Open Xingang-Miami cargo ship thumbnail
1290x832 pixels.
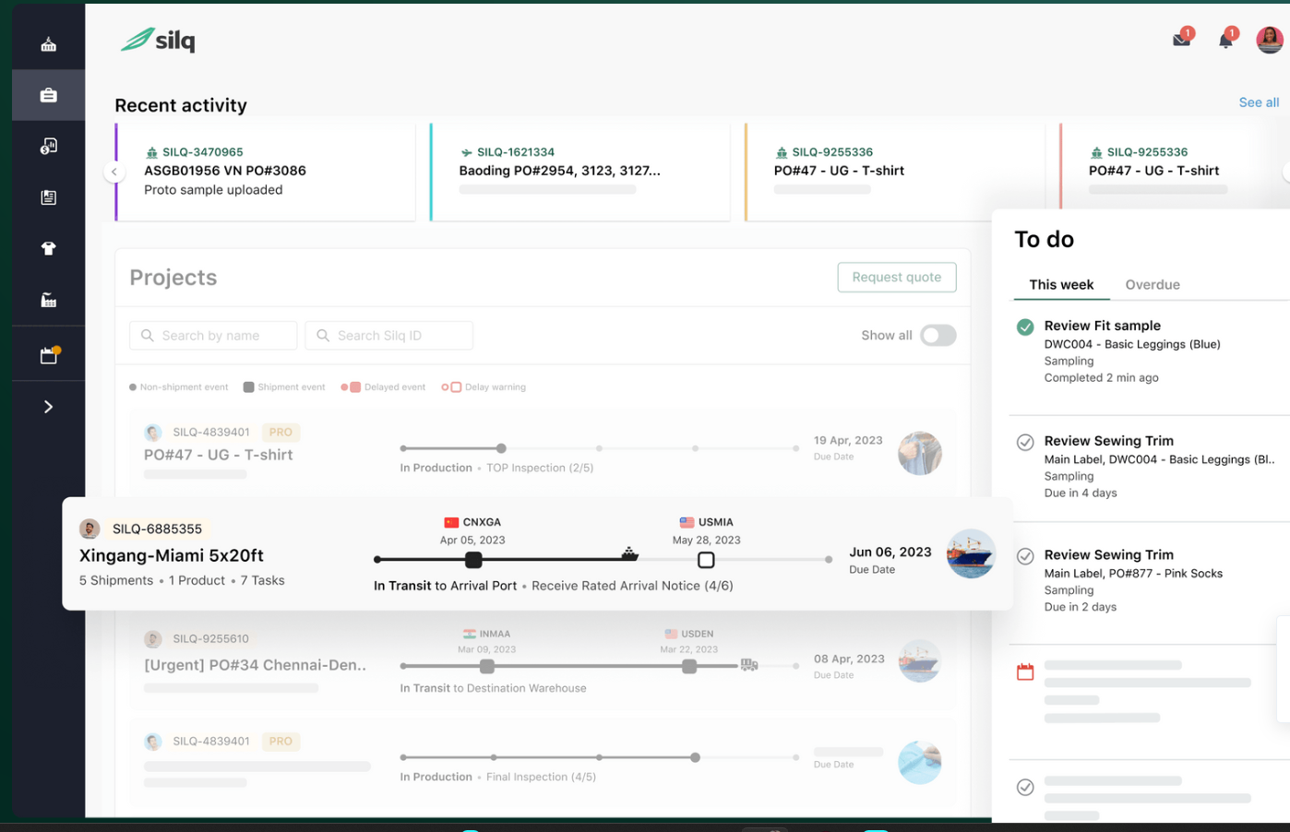pos(971,553)
